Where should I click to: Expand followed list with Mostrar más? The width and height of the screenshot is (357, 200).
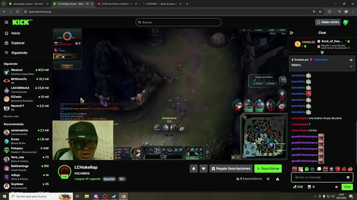(x=11, y=116)
